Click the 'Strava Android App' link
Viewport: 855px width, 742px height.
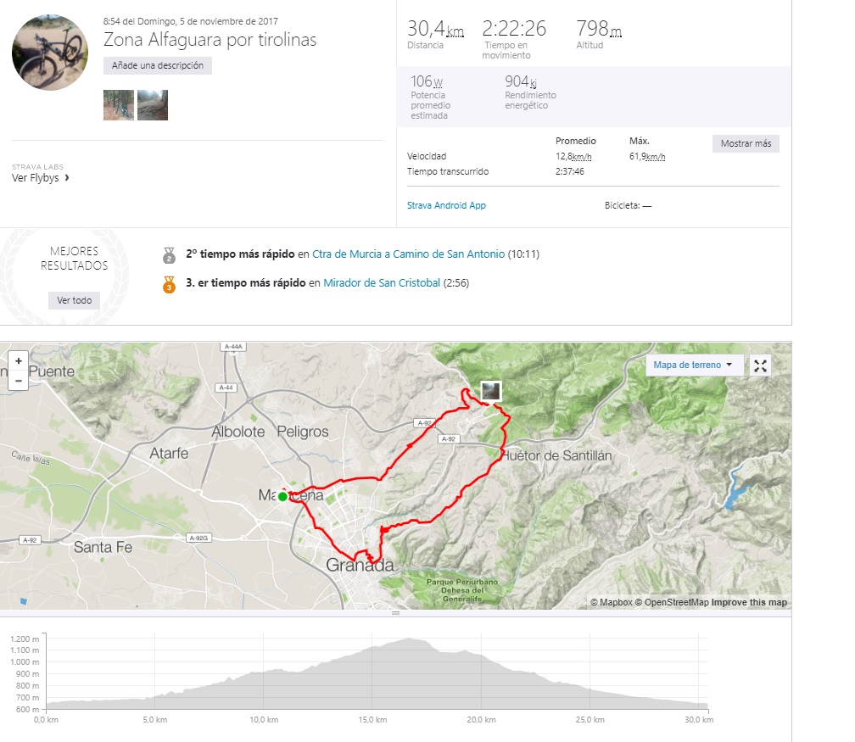447,204
